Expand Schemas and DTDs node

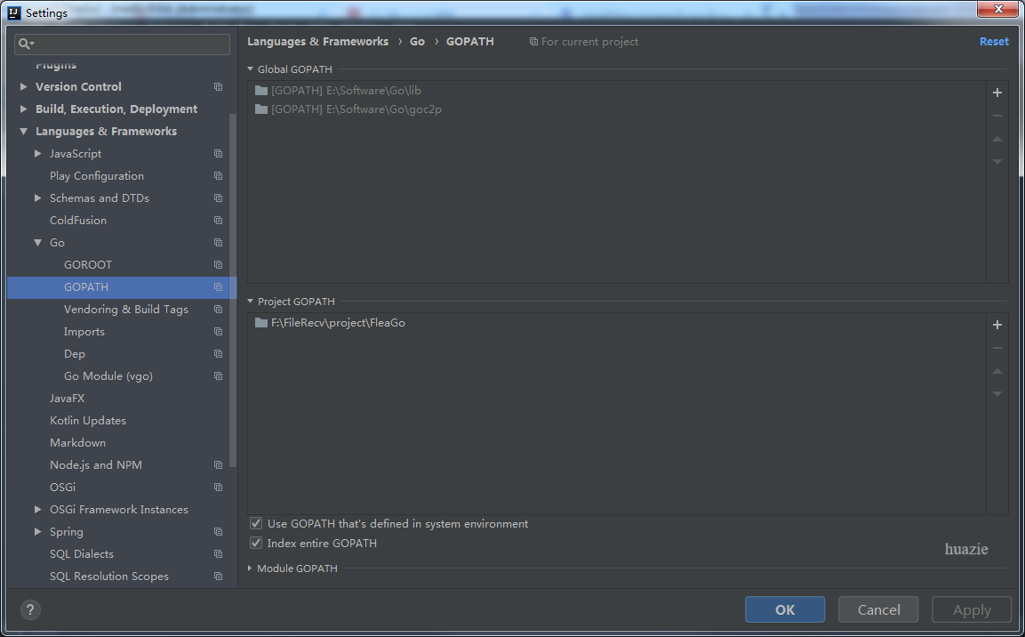(38, 198)
